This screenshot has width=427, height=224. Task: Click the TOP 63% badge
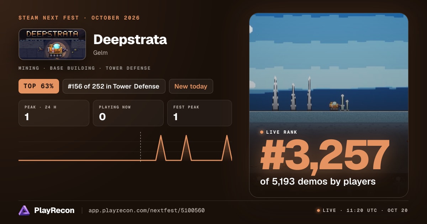[39, 86]
